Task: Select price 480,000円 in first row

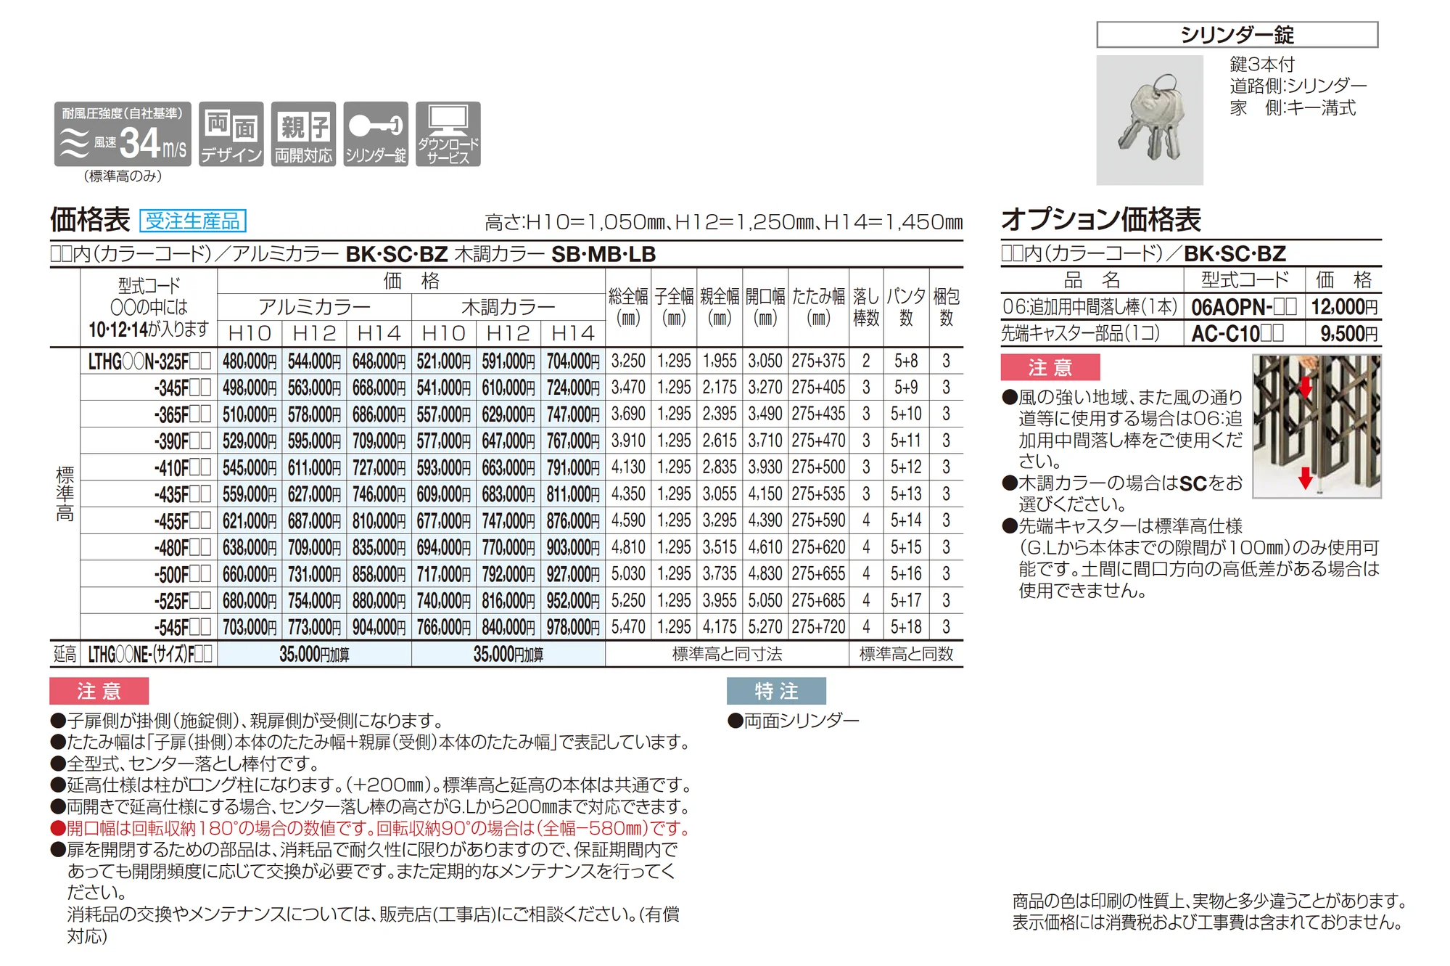Action: pos(250,361)
